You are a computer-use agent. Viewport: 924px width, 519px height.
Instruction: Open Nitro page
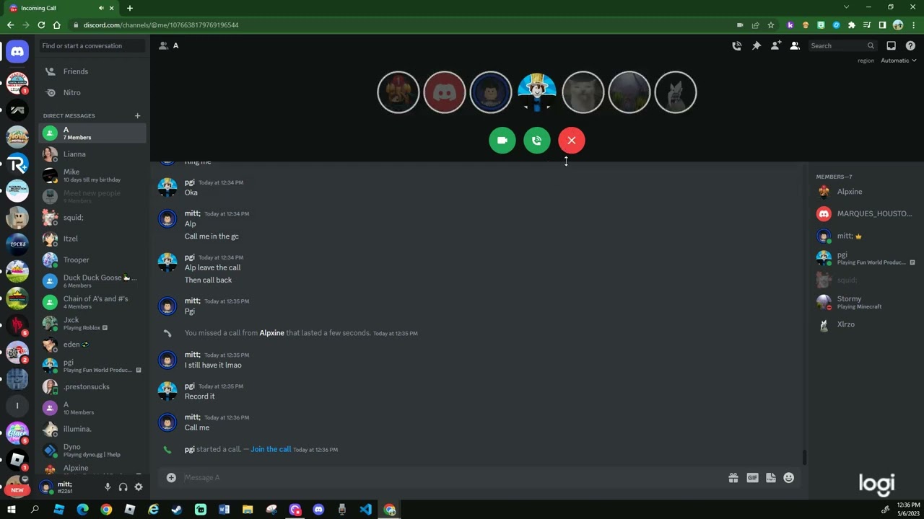[92, 92]
